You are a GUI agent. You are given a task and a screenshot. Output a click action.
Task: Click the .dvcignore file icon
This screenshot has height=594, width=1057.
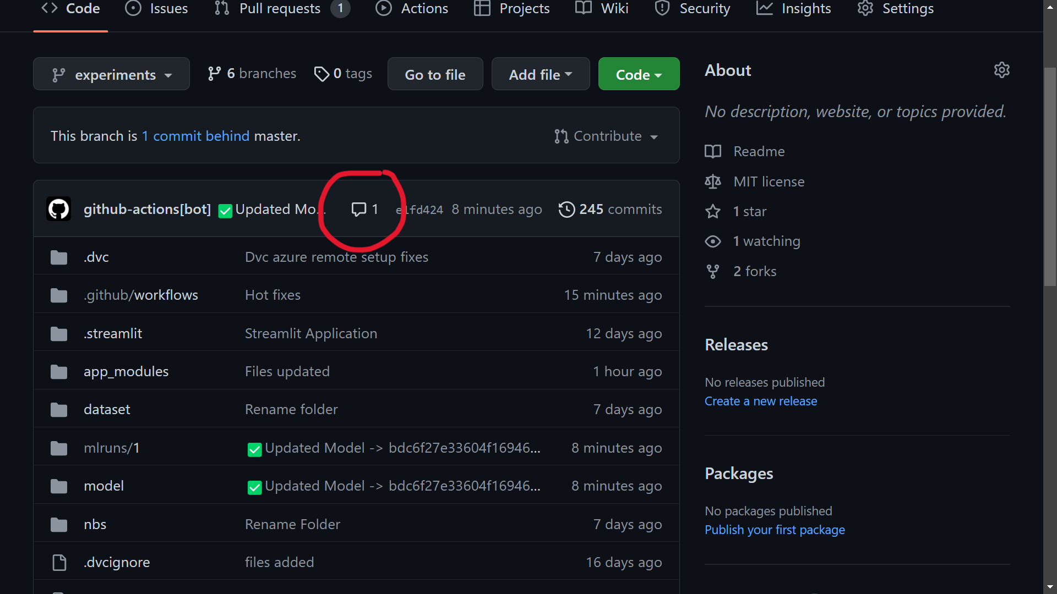59,563
